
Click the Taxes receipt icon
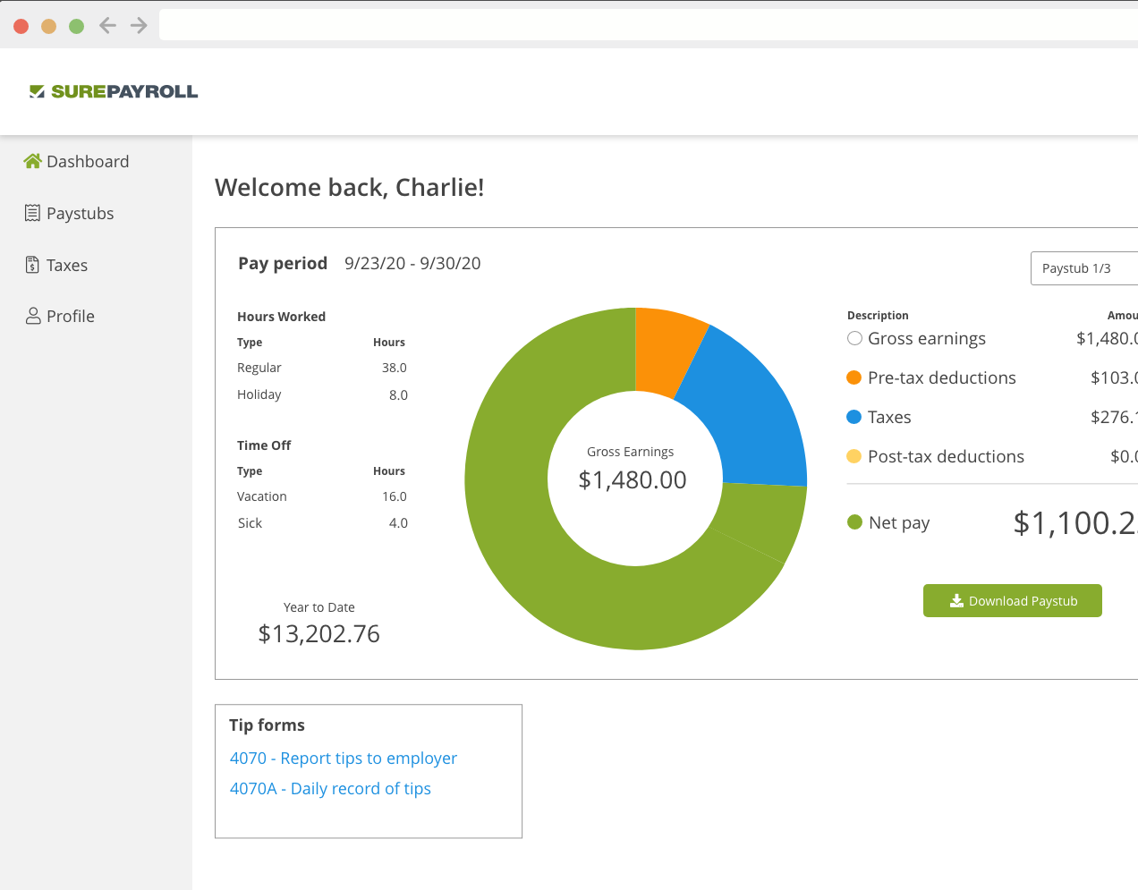point(32,265)
